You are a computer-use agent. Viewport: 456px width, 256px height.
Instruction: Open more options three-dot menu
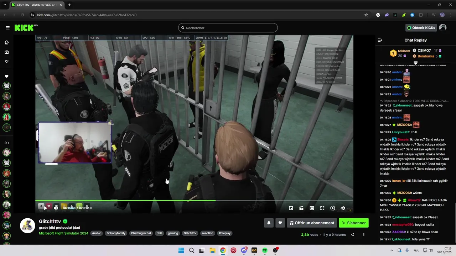364,235
